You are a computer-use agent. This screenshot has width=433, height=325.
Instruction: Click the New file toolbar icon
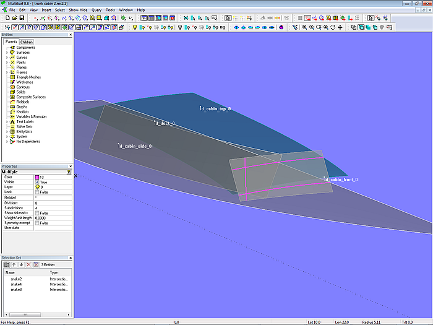[7, 18]
